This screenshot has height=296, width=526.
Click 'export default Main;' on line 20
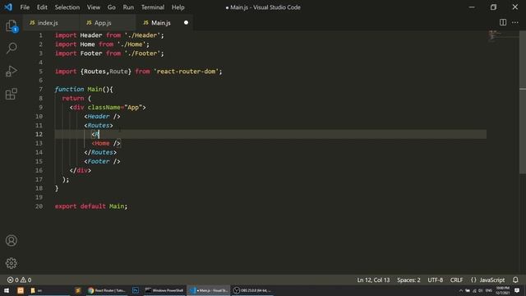coord(91,206)
